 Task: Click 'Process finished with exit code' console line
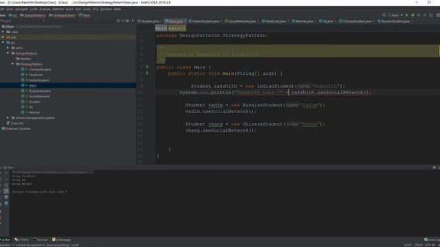pyautogui.click(x=40, y=192)
